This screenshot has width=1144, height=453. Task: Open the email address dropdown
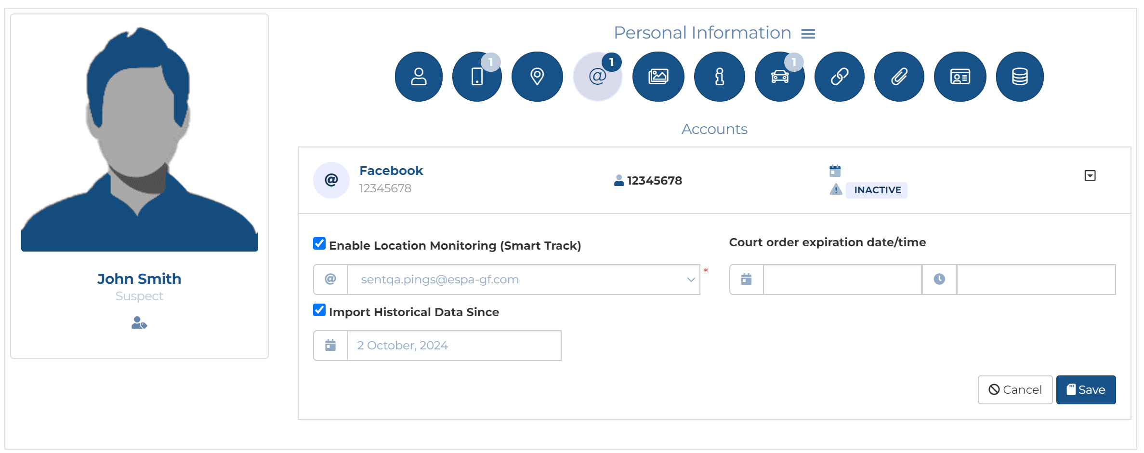pos(523,280)
